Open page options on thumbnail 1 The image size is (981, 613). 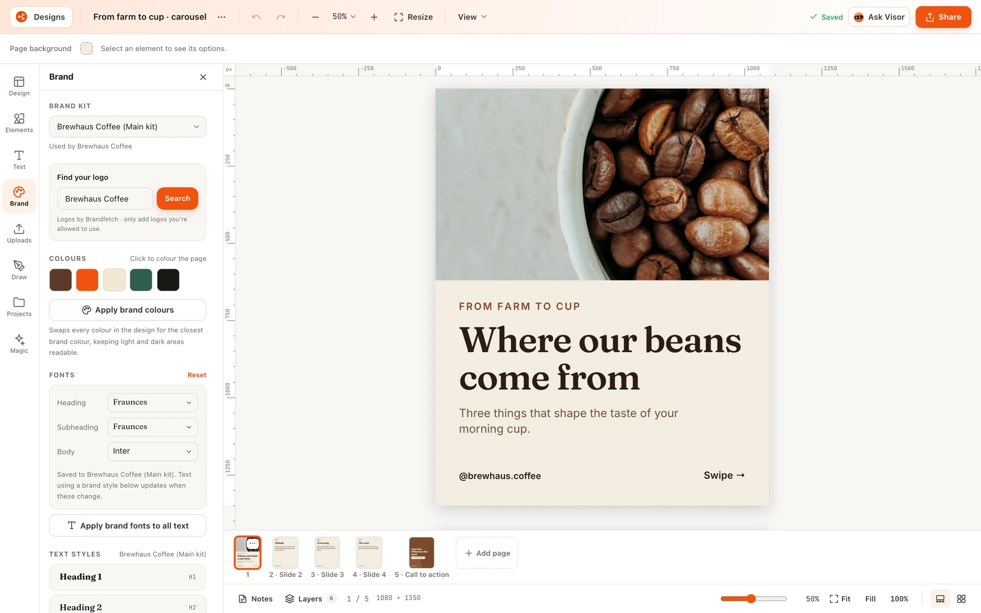253,543
